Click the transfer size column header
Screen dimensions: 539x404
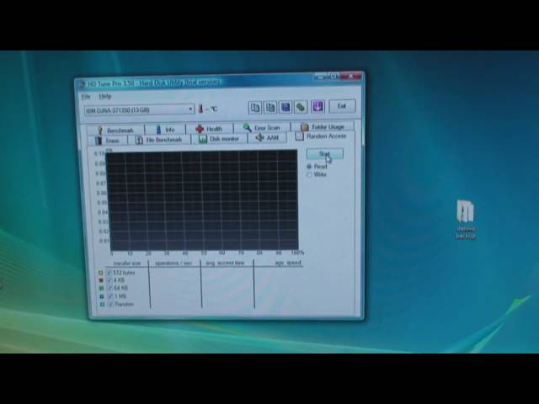point(127,263)
